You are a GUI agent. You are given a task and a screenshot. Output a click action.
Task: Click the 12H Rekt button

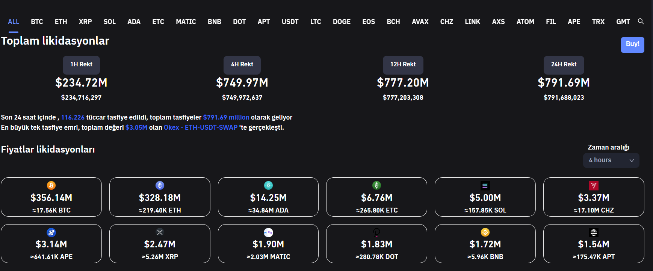[x=403, y=65]
